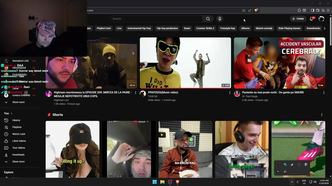
Task: Open File Explorer from the taskbar
Action: (162, 182)
